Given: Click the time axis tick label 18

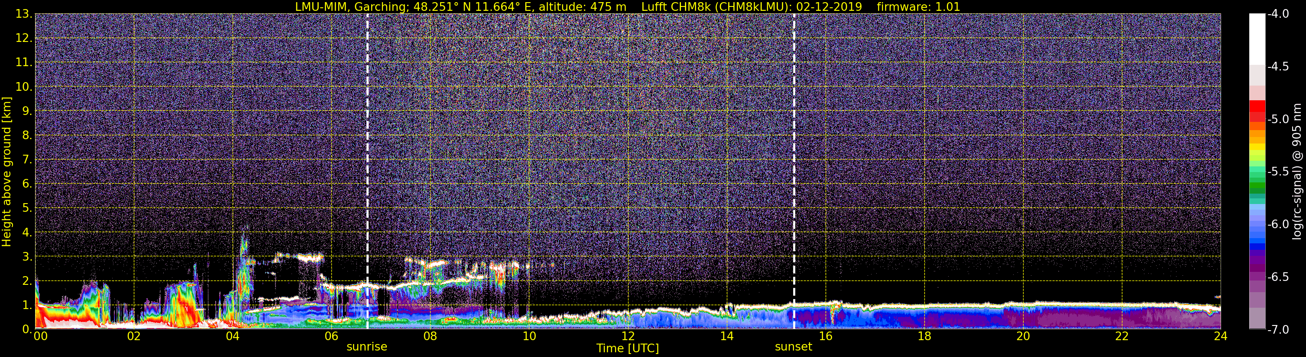Looking at the screenshot, I should pyautogui.click(x=924, y=336).
